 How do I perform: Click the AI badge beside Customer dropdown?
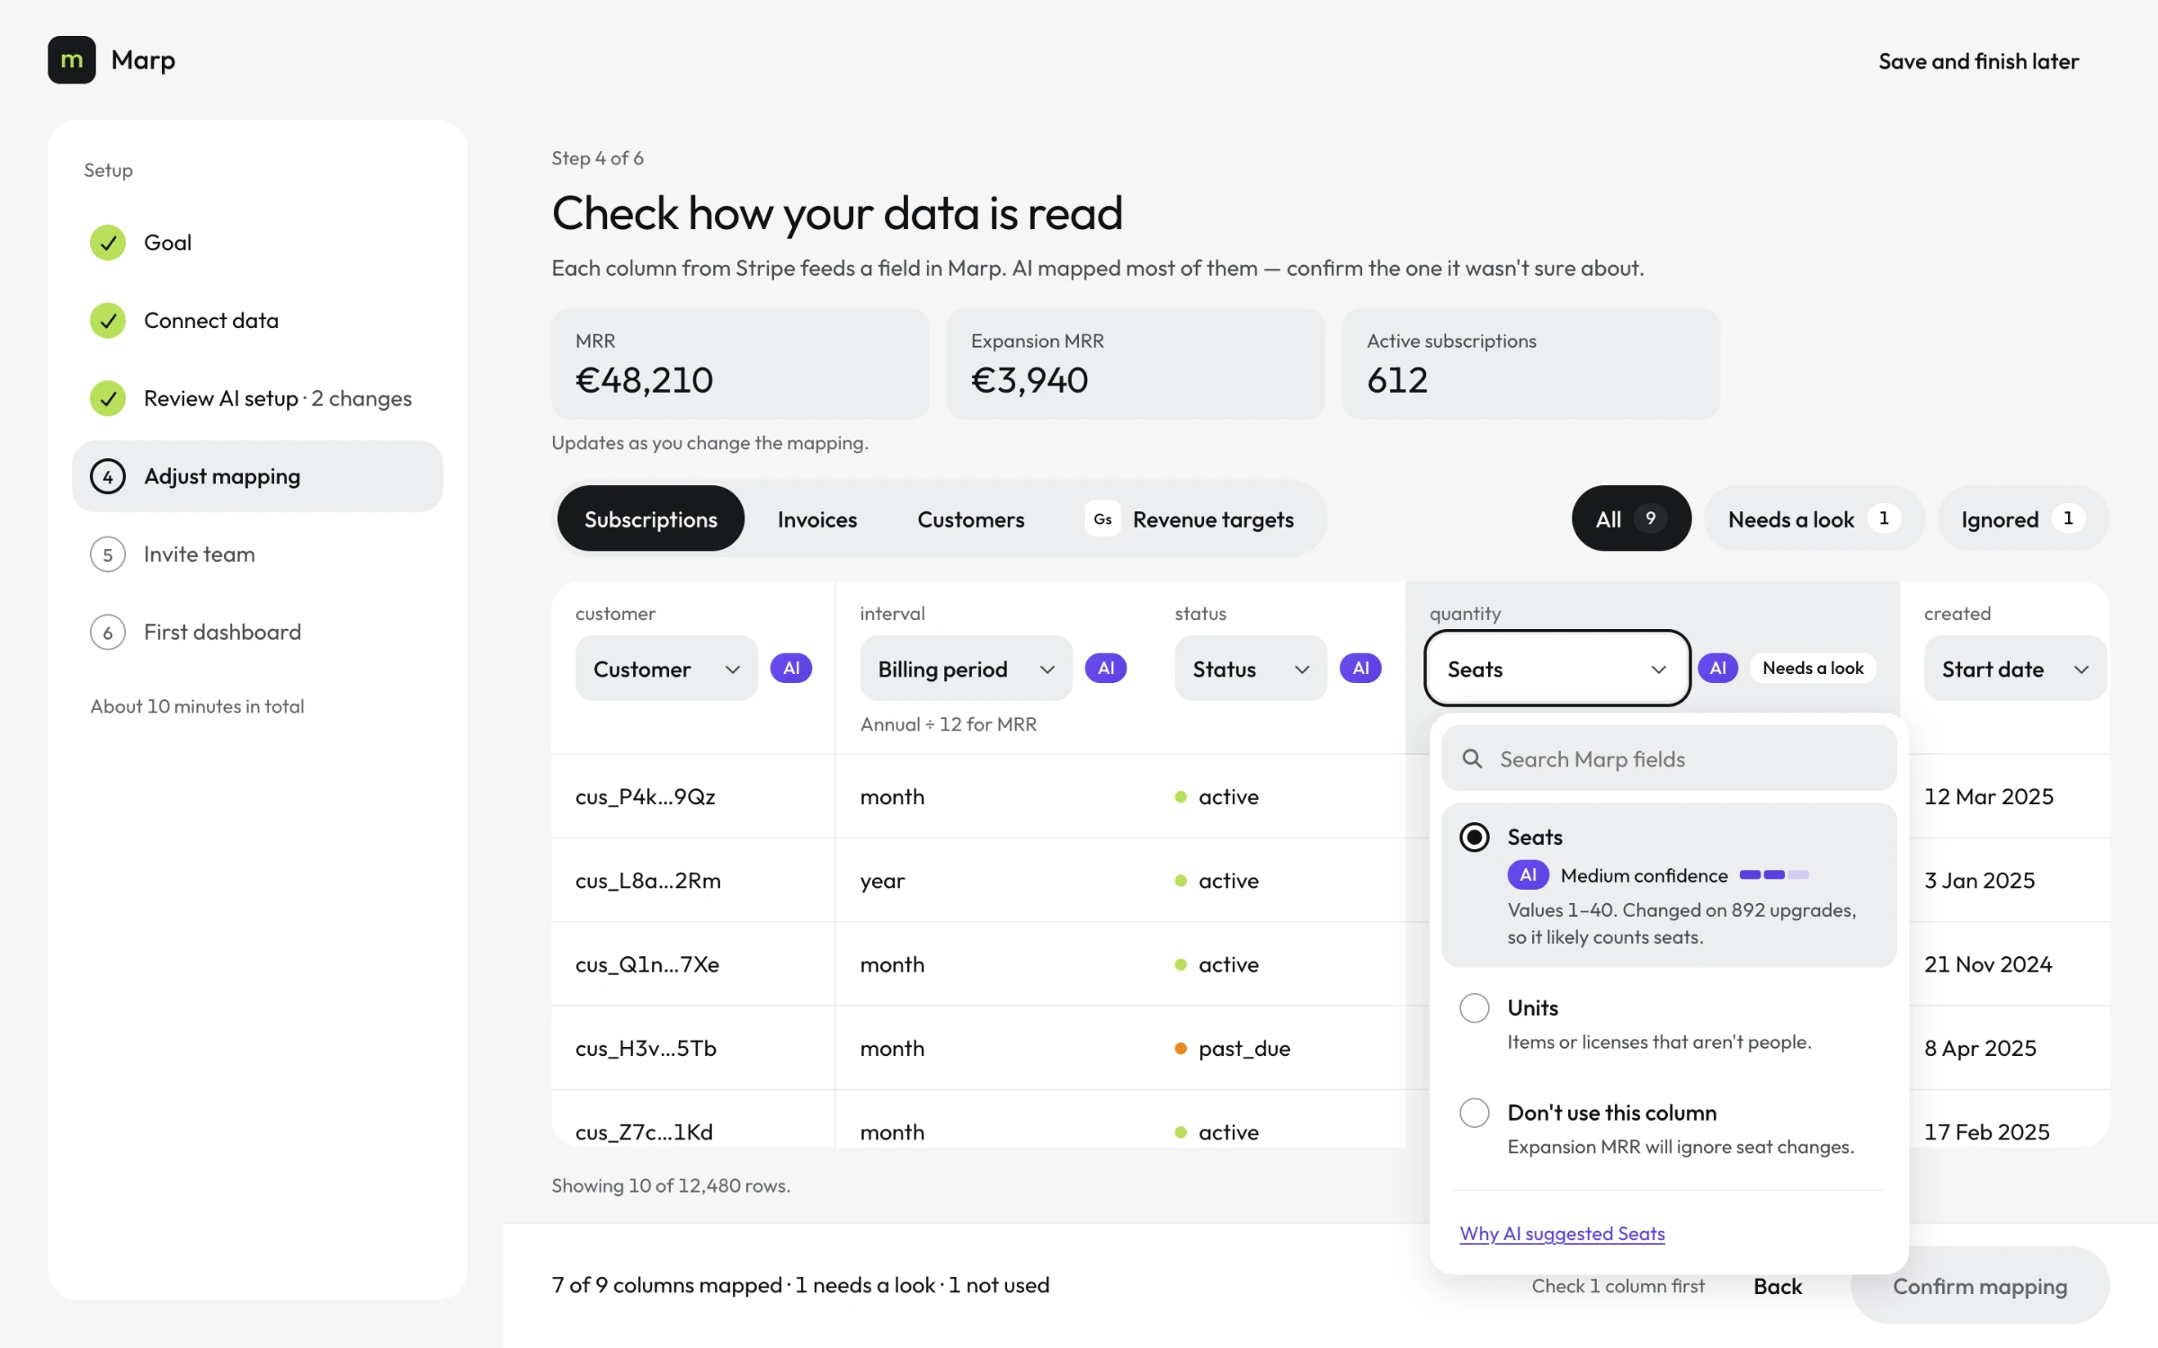(791, 668)
